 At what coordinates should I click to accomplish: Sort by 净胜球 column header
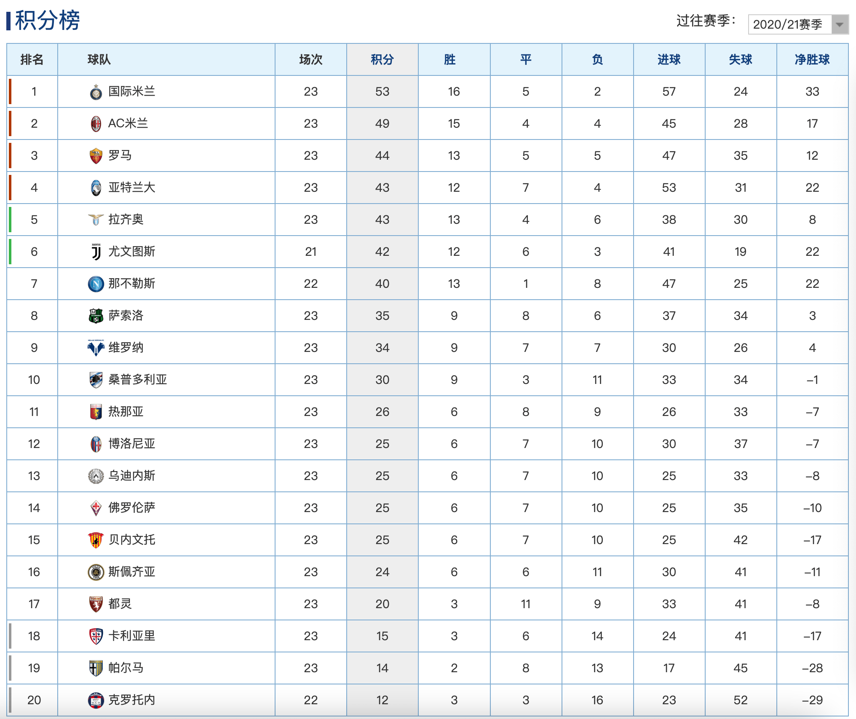[812, 60]
